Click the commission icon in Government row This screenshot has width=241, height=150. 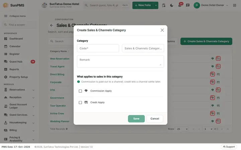click(213, 98)
